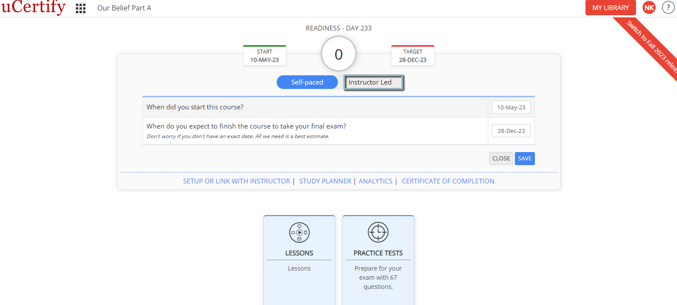Click the Practice Tests target icon
The width and height of the screenshot is (677, 305).
pos(378,232)
